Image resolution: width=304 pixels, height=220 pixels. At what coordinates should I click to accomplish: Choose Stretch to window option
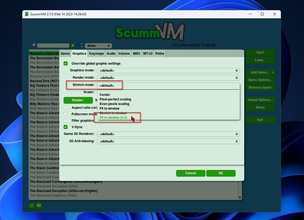[113, 113]
